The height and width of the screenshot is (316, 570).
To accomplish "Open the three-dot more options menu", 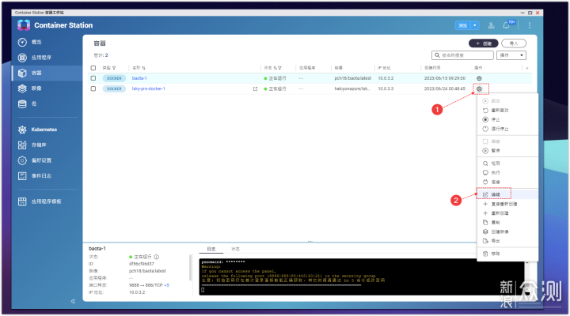I will coord(530,25).
